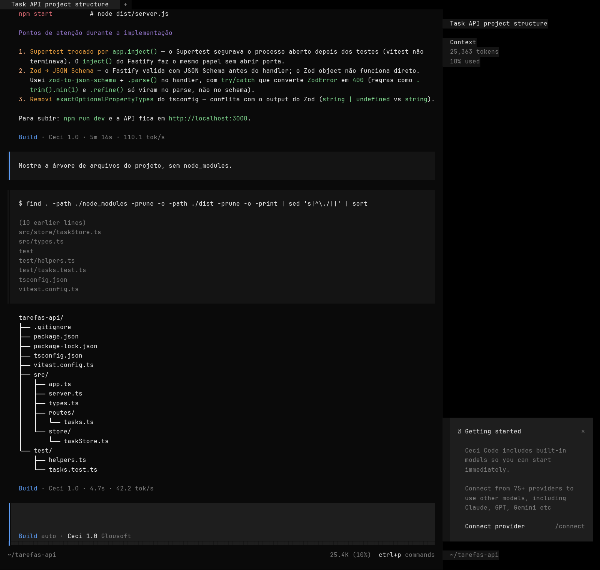Open the ctrl+p commands palette
600x570 pixels.
(406, 555)
